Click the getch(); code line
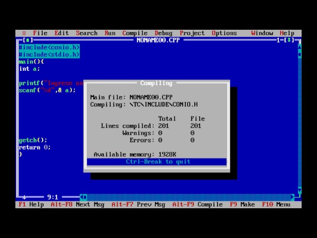 [x=33, y=140]
